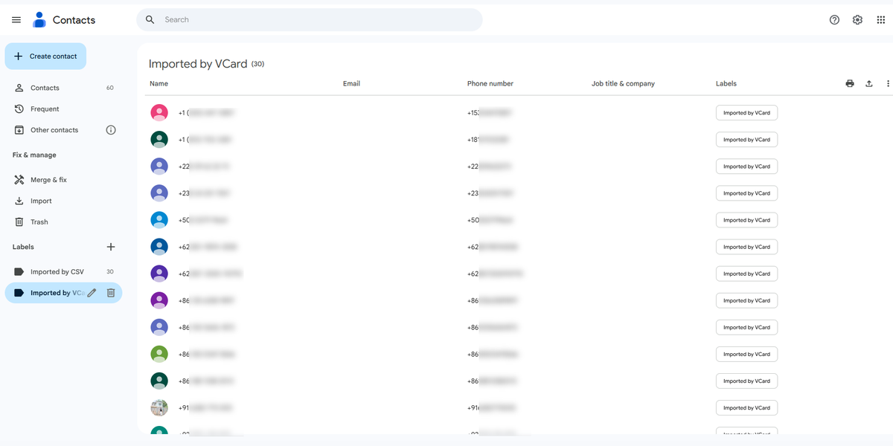893x446 pixels.
Task: Click the Name column header
Action: 159,84
